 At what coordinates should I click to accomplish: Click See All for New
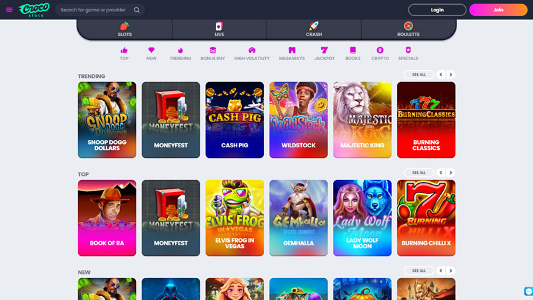[x=419, y=271]
